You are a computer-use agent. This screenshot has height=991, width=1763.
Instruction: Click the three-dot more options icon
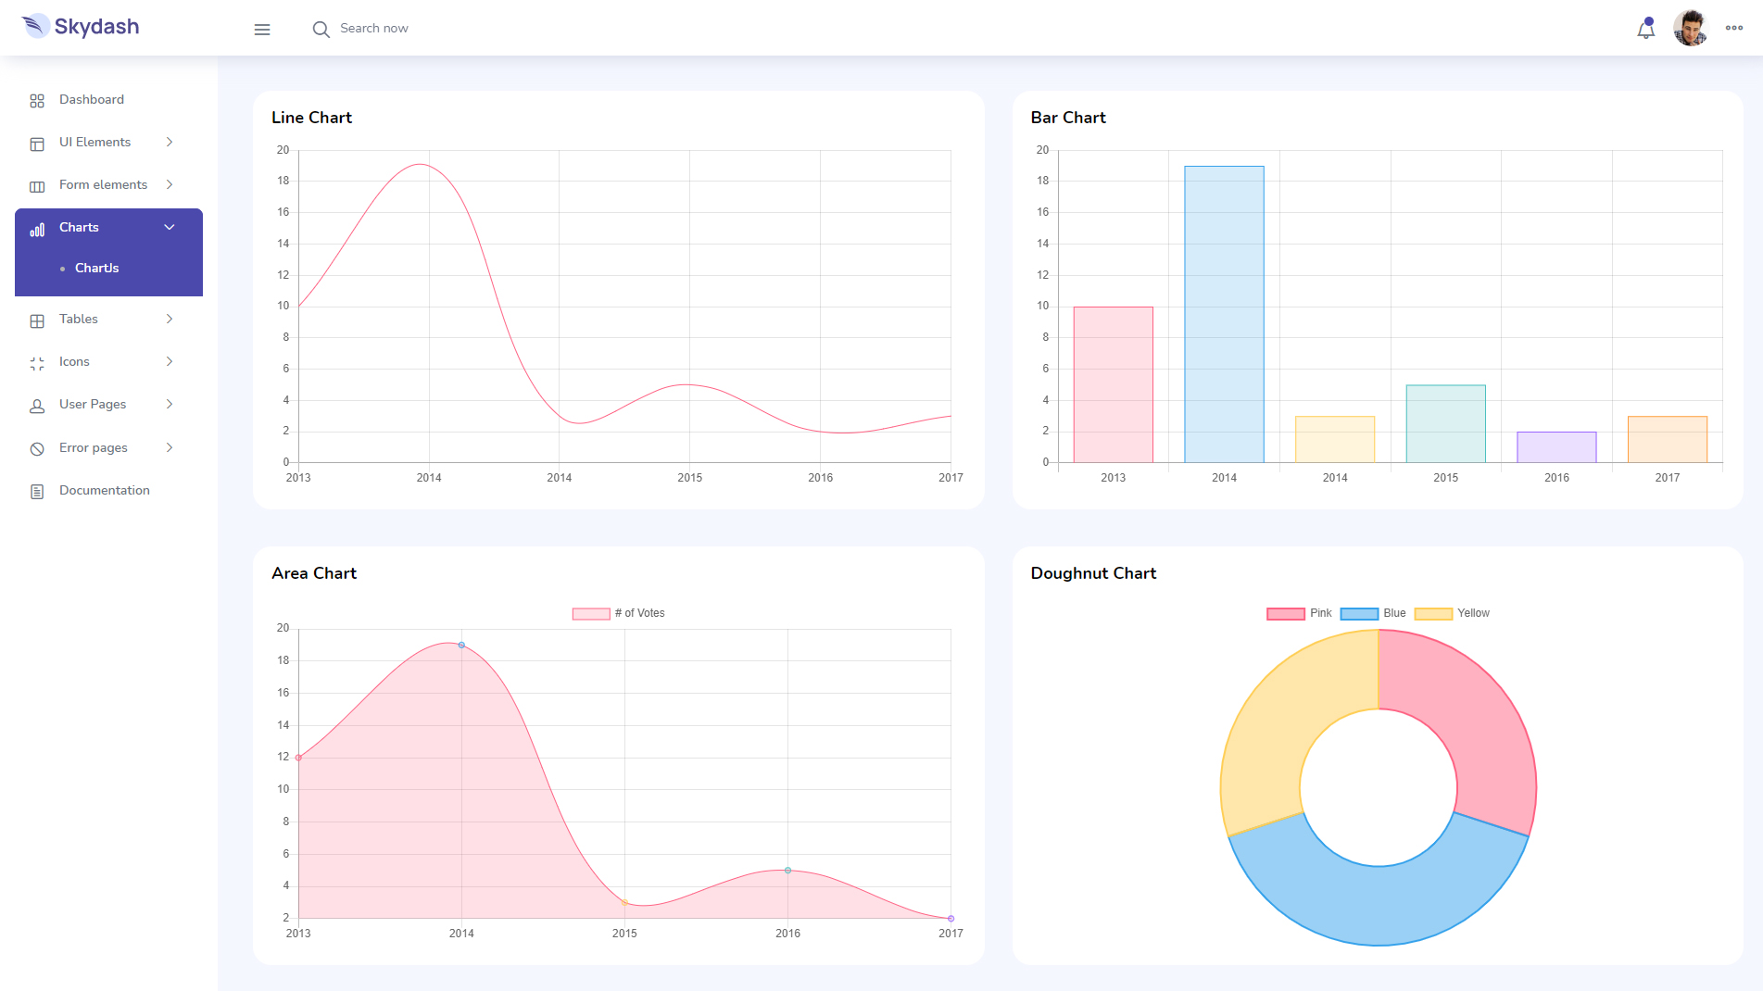[x=1734, y=28]
